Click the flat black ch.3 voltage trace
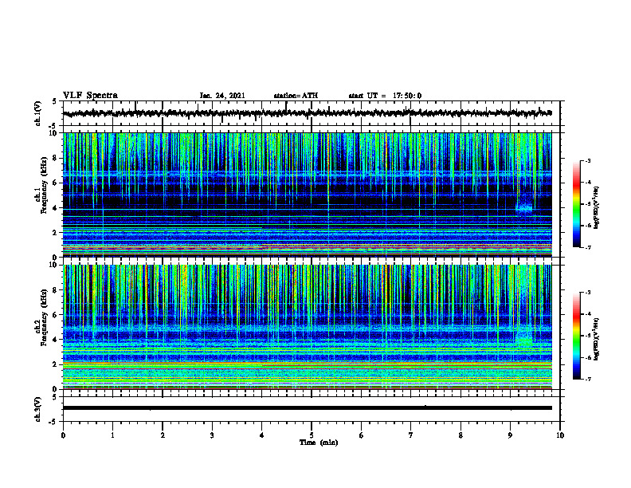 pyautogui.click(x=308, y=408)
